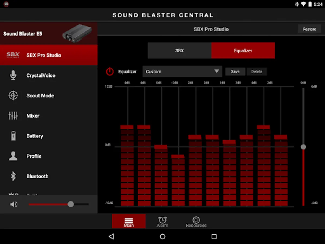The image size is (325, 244).
Task: Save the equalizer preset
Action: [235, 72]
